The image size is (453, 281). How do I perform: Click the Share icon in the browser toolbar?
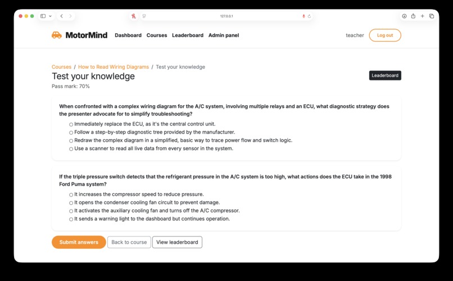[413, 16]
